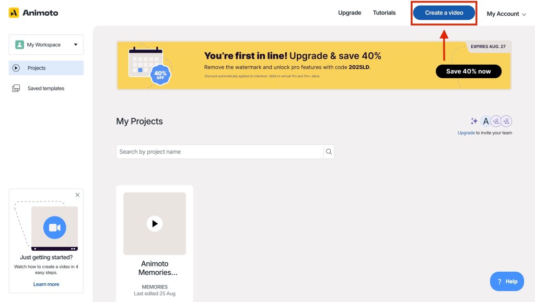Open the Animoto Memories project thumbnail
This screenshot has height=302, width=535.
155,223
